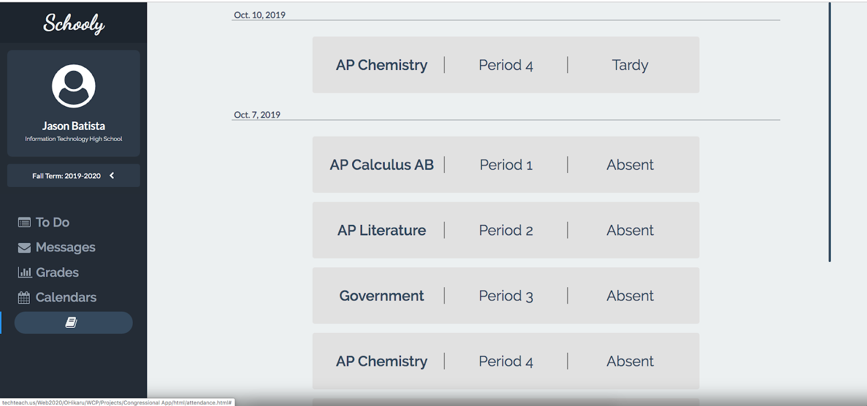The height and width of the screenshot is (406, 867).
Task: Click the Calendars calendar icon
Action: pos(24,298)
